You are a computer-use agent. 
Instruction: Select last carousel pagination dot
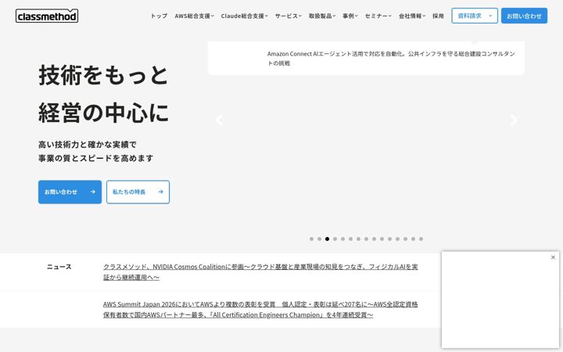(x=421, y=239)
